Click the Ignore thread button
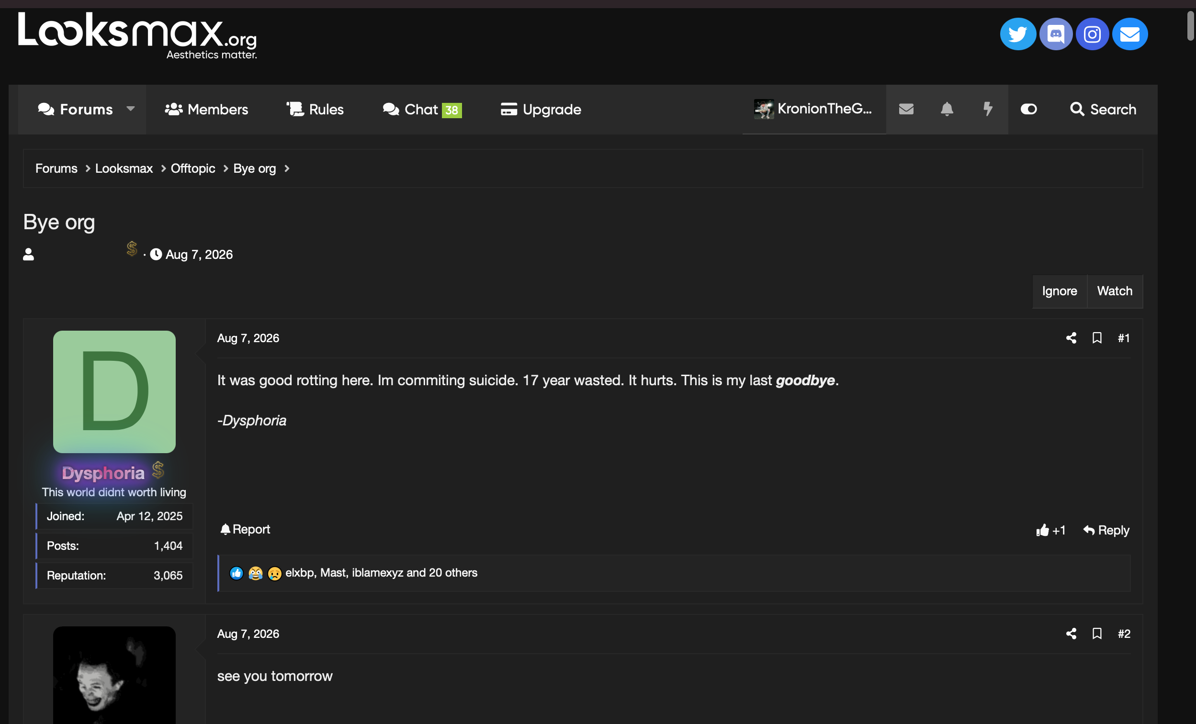Screen dimensions: 1196x724 point(1059,291)
